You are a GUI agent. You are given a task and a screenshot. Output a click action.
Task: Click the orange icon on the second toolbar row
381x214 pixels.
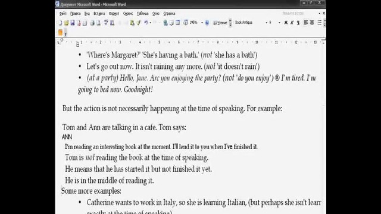(x=60, y=32)
